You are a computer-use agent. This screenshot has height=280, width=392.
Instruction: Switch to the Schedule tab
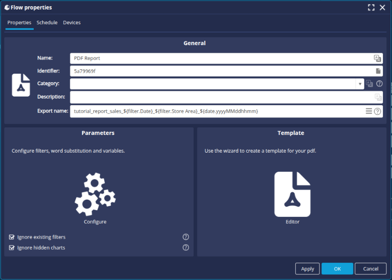[x=47, y=22]
